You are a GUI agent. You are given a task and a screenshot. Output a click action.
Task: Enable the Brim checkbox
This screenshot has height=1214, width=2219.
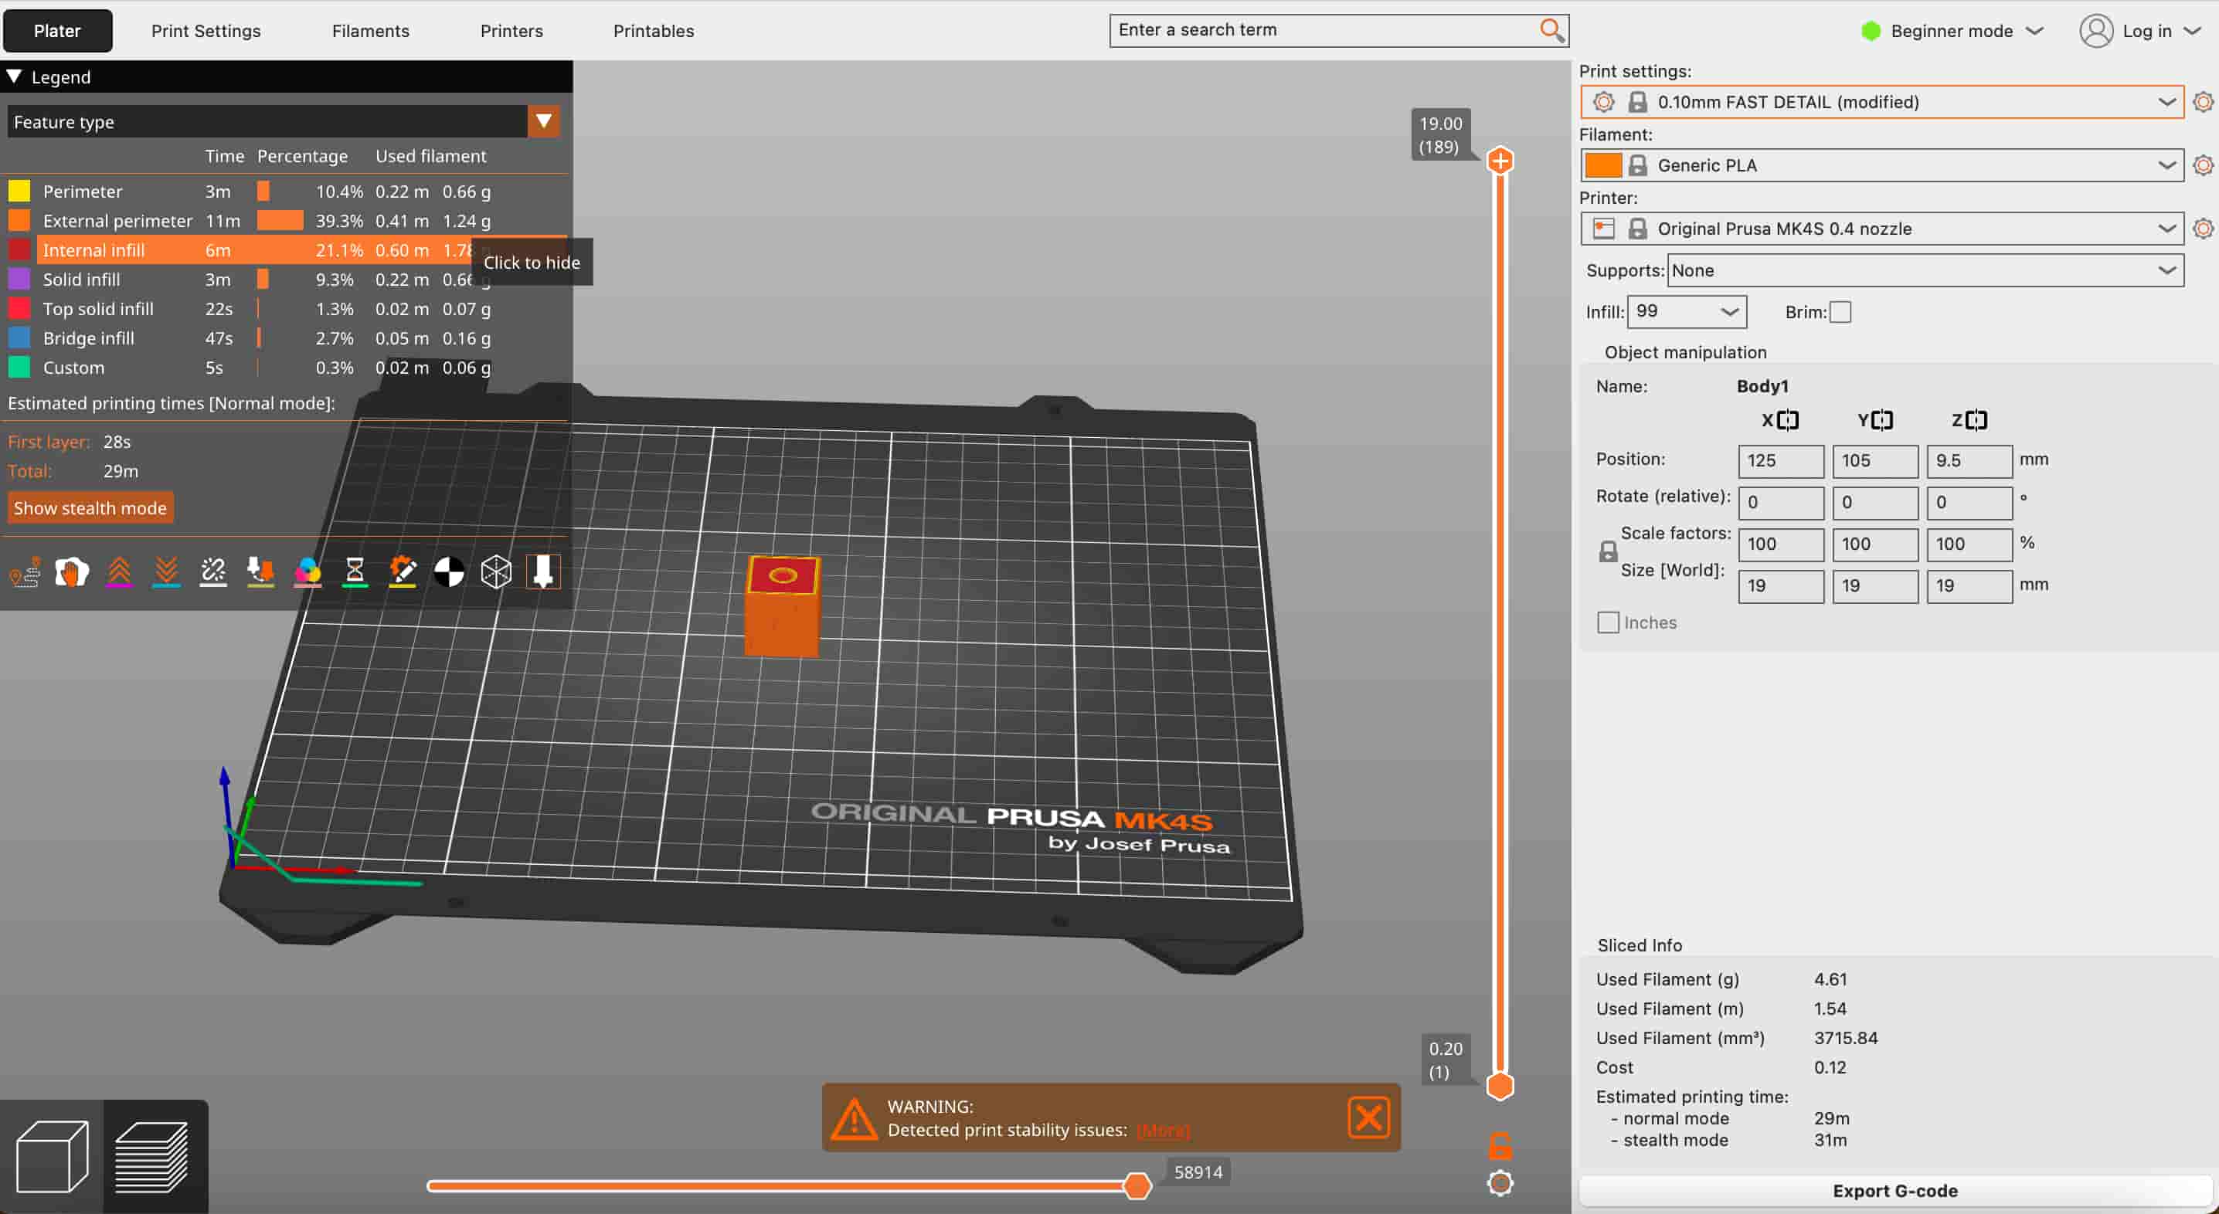click(1840, 312)
